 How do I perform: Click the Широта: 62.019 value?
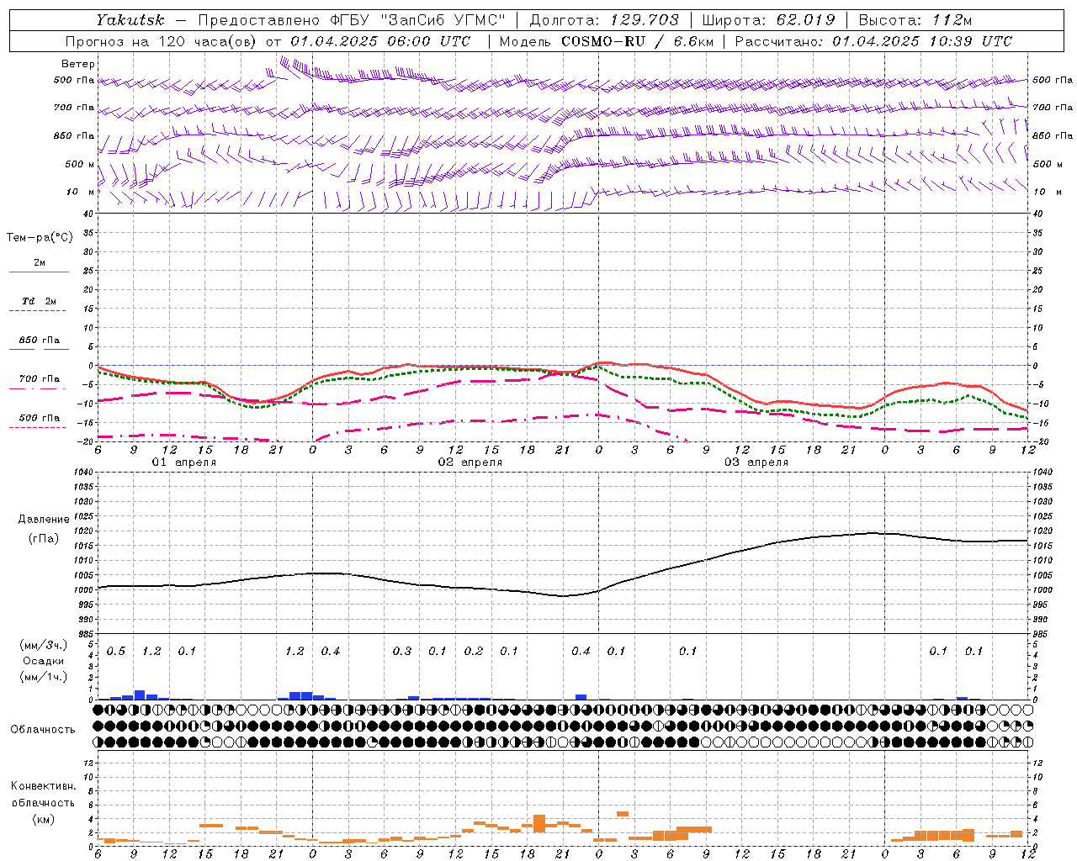tap(768, 20)
